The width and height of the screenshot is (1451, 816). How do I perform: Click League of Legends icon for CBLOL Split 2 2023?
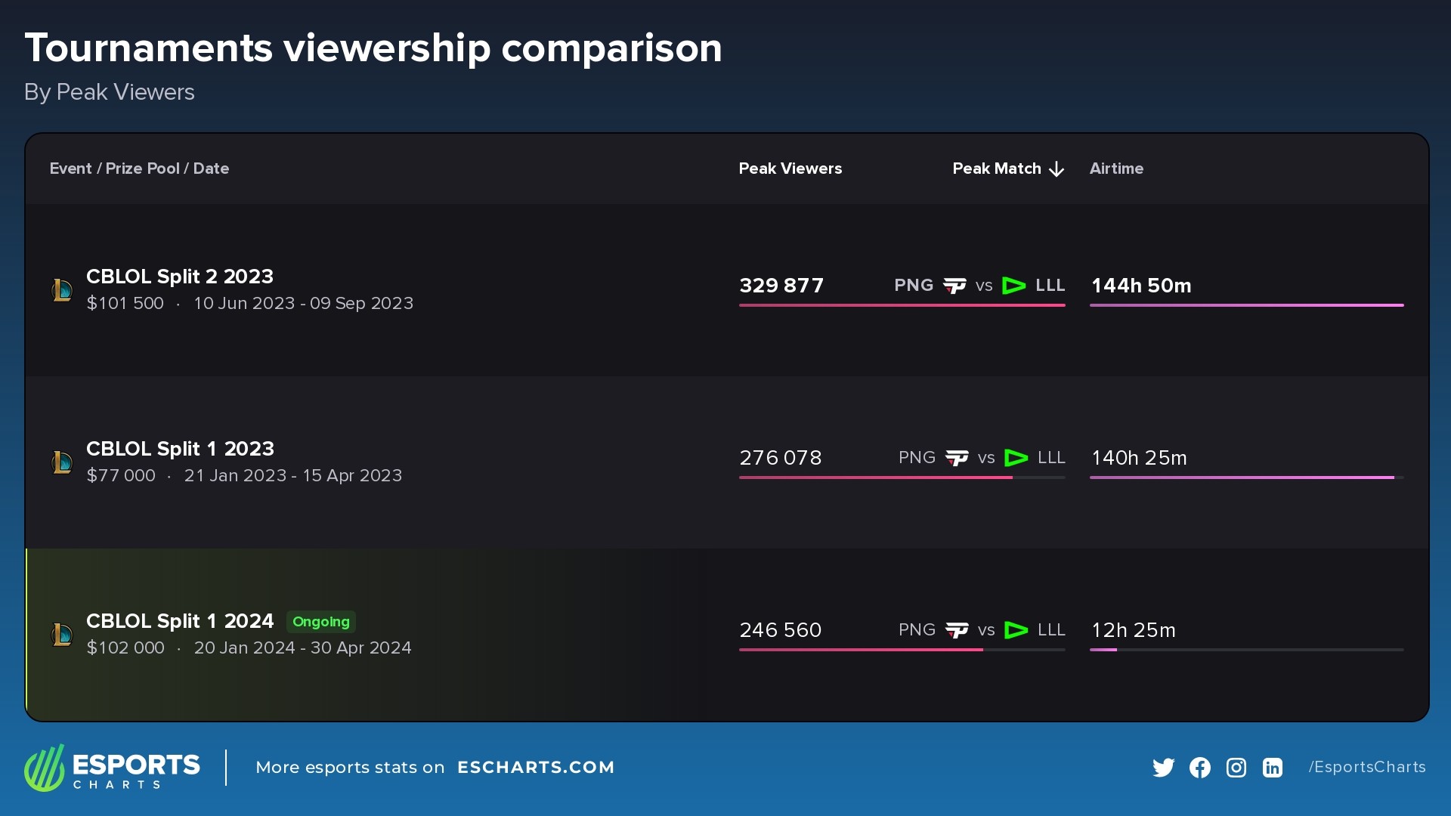(62, 289)
